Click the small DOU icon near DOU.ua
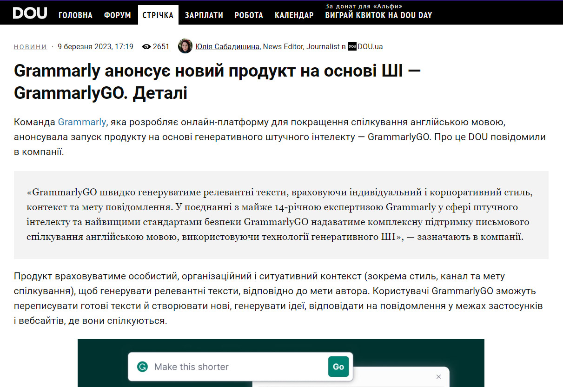 coord(352,46)
